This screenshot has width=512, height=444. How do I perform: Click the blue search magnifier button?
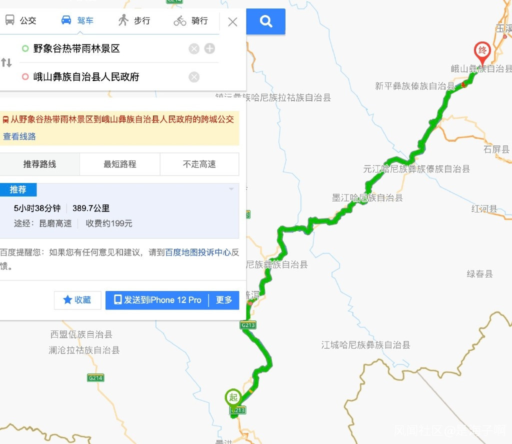point(266,21)
